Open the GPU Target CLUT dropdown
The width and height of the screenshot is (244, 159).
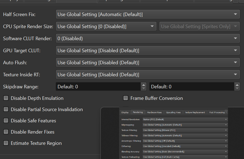pyautogui.click(x=148, y=50)
